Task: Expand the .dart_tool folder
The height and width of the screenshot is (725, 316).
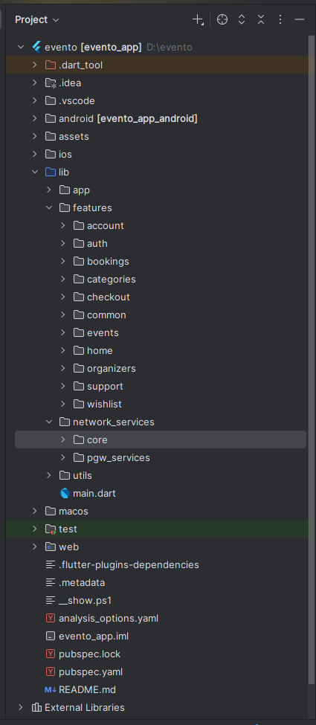Action: tap(35, 65)
